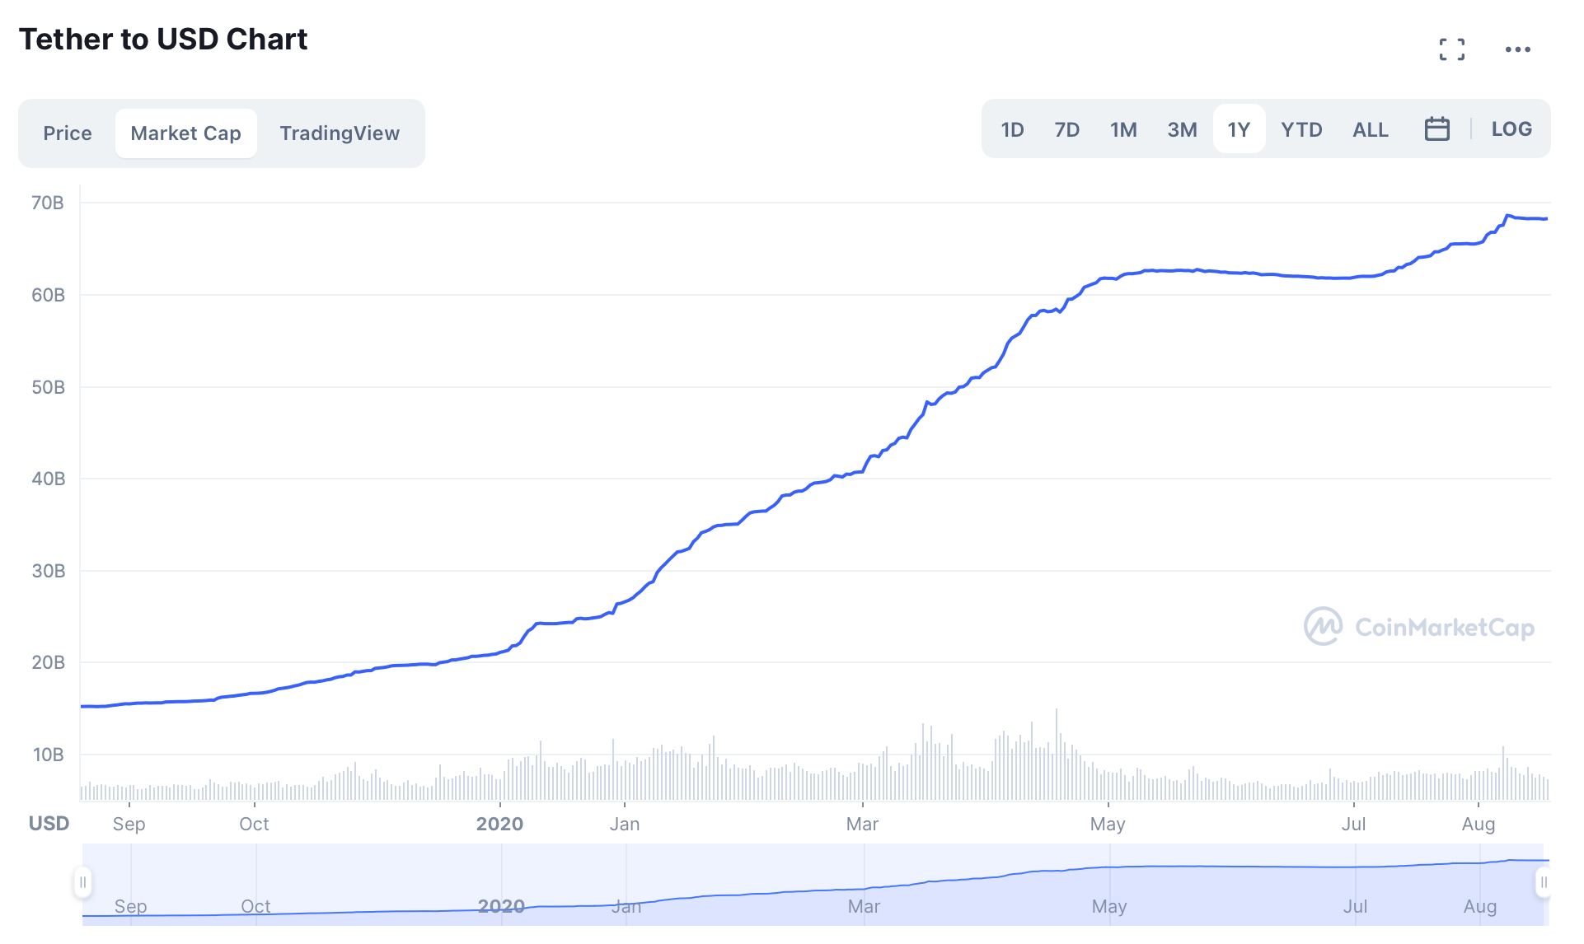This screenshot has width=1584, height=944.
Task: Choose the 3M time range
Action: (x=1182, y=129)
